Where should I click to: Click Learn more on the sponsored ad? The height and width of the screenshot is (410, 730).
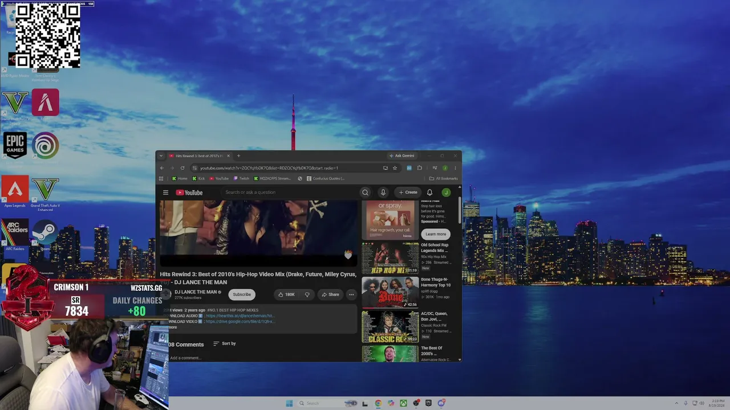[436, 234]
